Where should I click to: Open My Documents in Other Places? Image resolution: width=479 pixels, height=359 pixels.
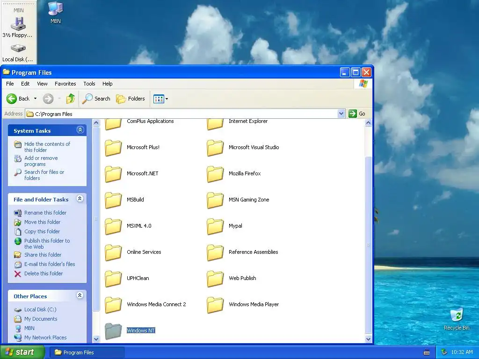[41, 319]
